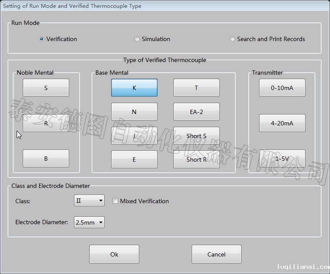
Task: Select the Simulation radio button
Action: coord(137,39)
